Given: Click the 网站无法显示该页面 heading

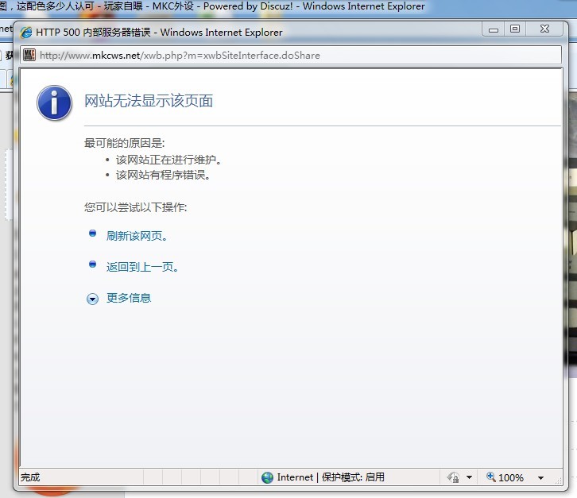Looking at the screenshot, I should coord(149,101).
